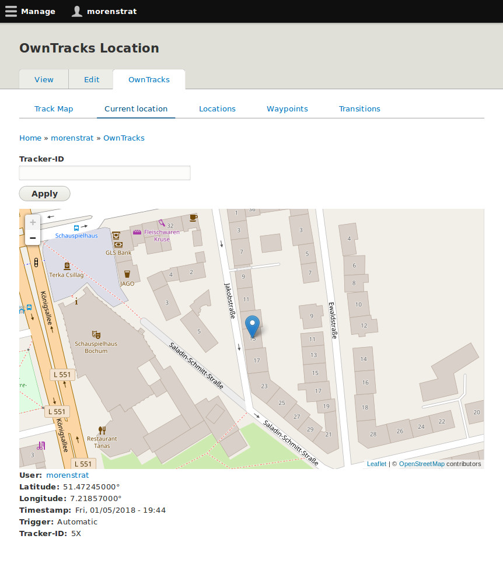503x588 pixels.
Task: Click the morenstrat user avatar icon
Action: tap(77, 11)
